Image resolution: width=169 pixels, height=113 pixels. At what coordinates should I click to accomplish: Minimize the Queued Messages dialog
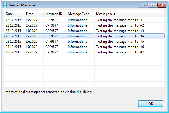(x=143, y=5)
